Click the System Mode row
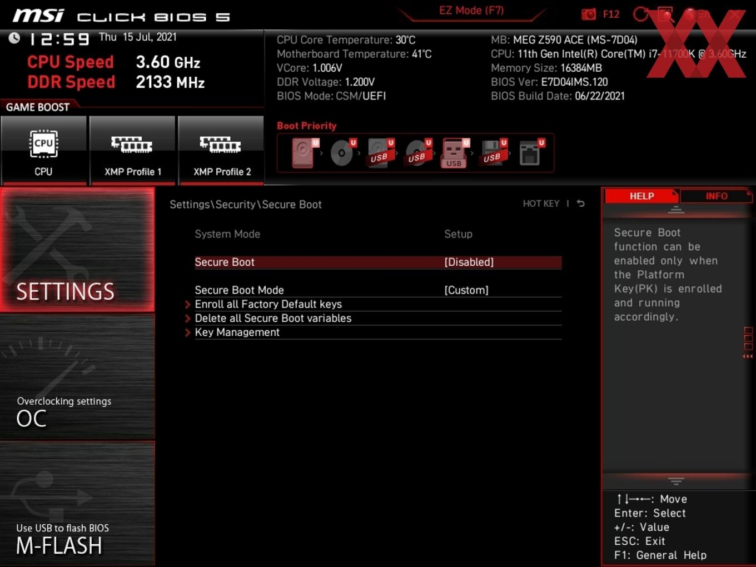Image resolution: width=756 pixels, height=567 pixels. pos(378,234)
